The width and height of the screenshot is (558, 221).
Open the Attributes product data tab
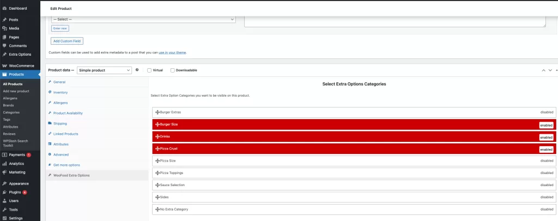tap(61, 145)
